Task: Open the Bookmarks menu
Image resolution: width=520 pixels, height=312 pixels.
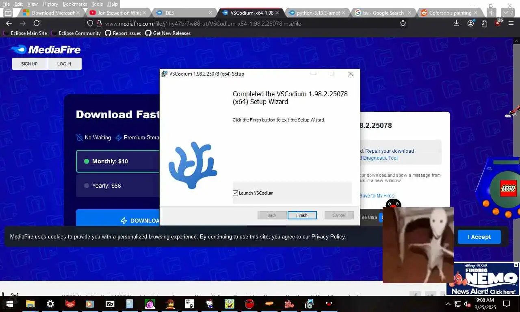Action: coord(75,4)
